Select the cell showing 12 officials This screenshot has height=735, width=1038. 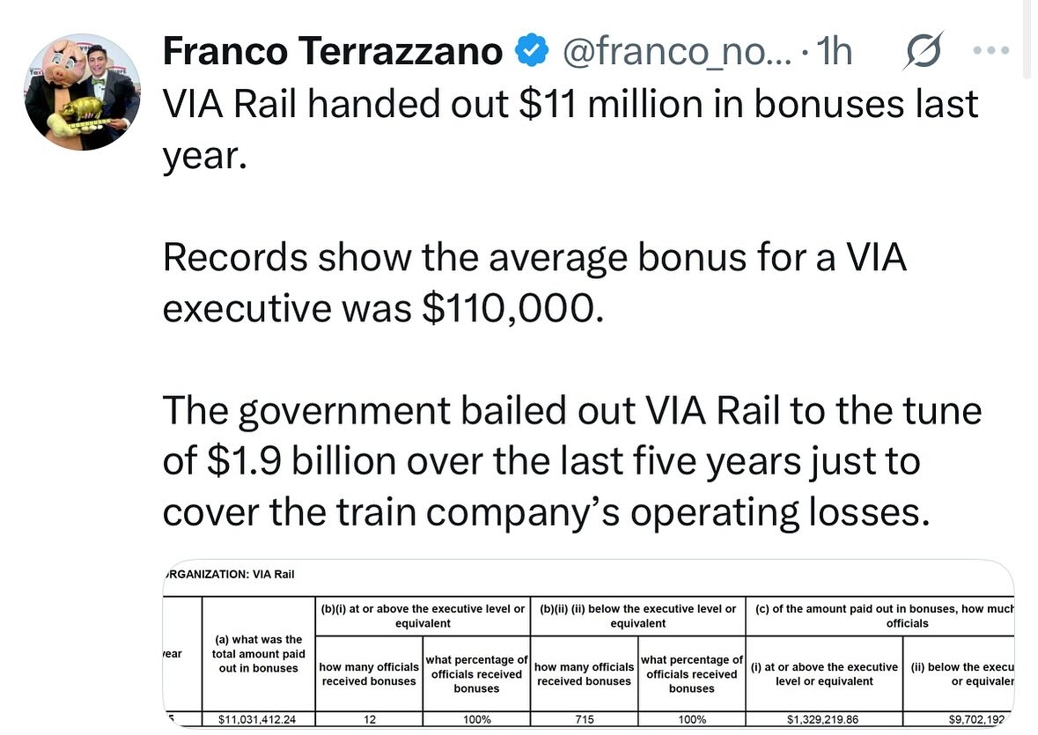[x=369, y=719]
